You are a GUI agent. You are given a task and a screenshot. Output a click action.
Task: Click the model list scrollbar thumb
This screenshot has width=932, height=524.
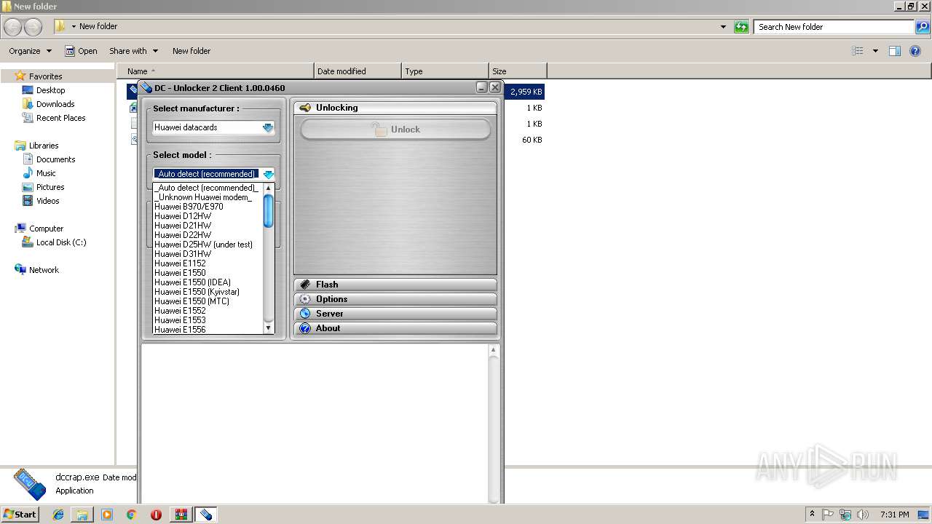[x=269, y=211]
